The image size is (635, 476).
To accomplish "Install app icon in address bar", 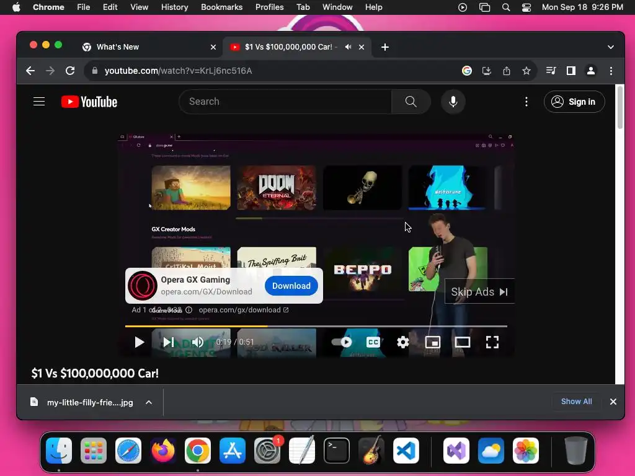I will [x=487, y=71].
